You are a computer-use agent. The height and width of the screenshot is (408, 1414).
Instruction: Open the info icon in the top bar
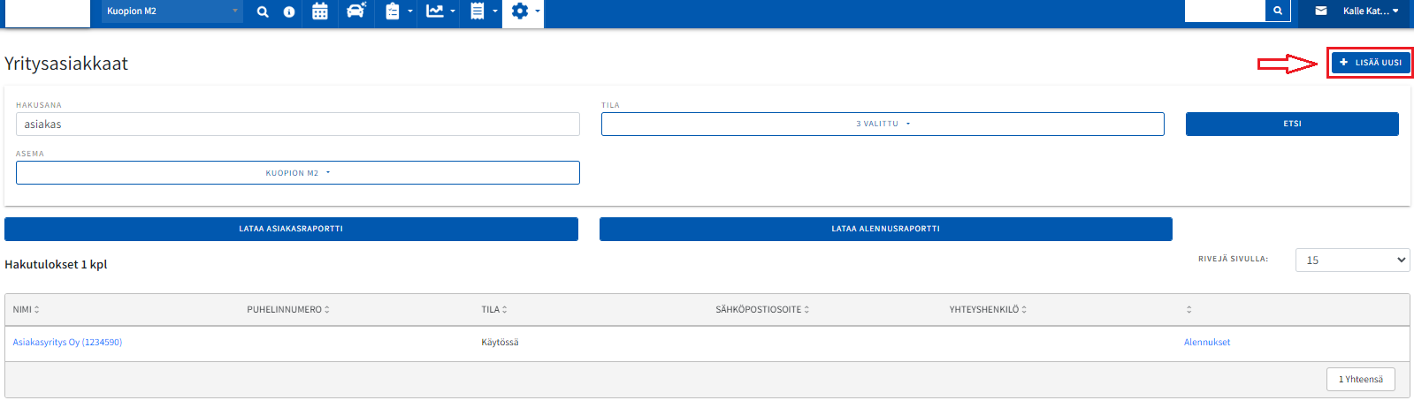point(289,11)
